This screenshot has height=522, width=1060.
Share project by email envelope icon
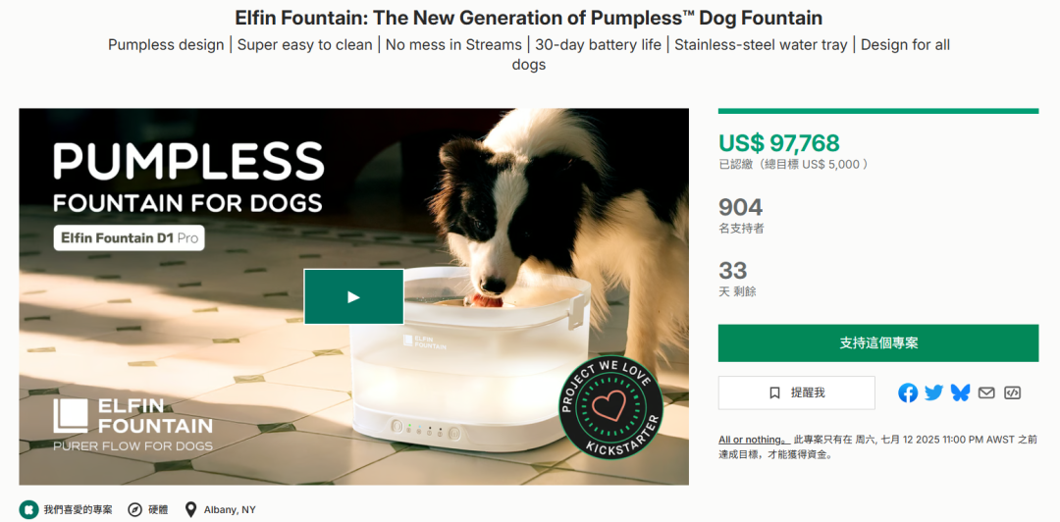point(986,392)
